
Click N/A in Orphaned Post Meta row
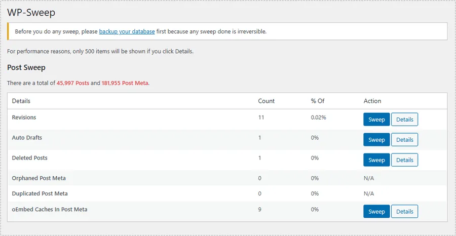click(369, 178)
